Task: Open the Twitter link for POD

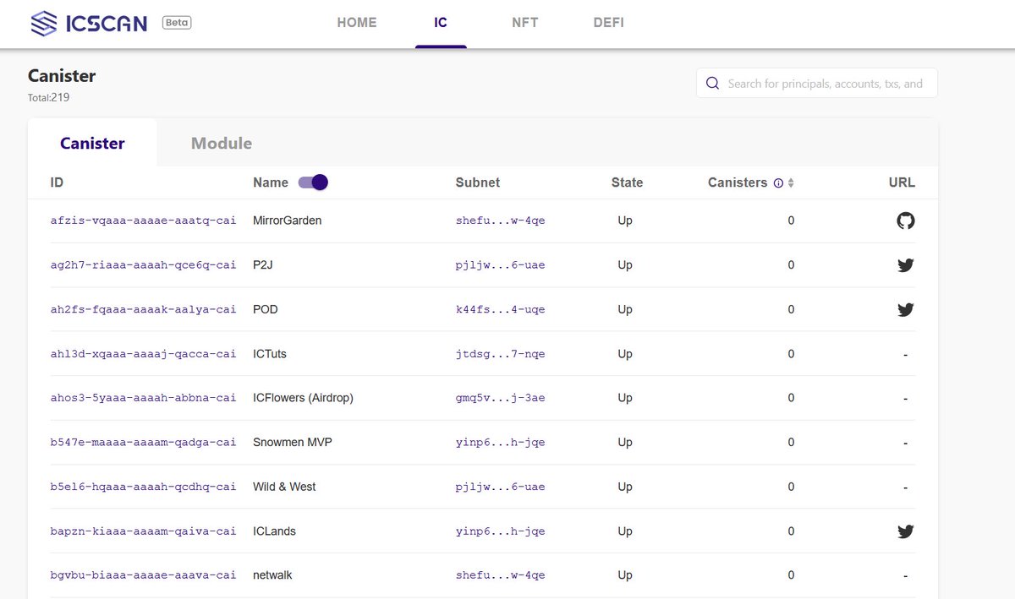Action: pos(905,309)
